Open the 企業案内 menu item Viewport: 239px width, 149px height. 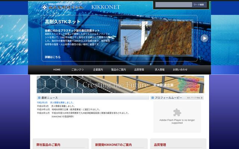tap(98, 70)
